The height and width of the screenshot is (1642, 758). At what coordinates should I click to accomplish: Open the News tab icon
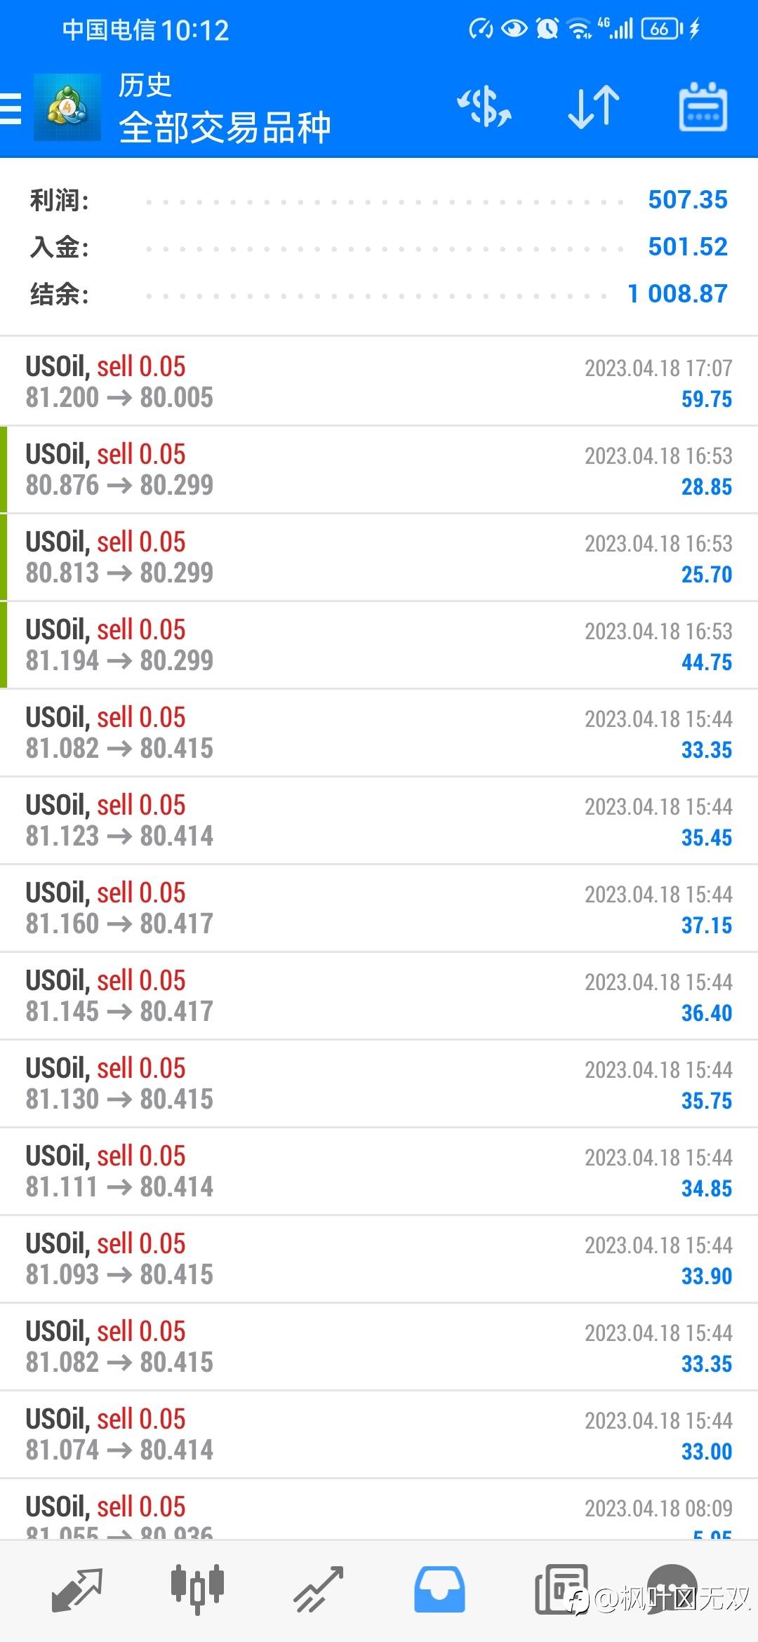pos(560,1589)
